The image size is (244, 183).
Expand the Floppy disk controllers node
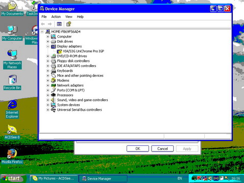coord(48,61)
